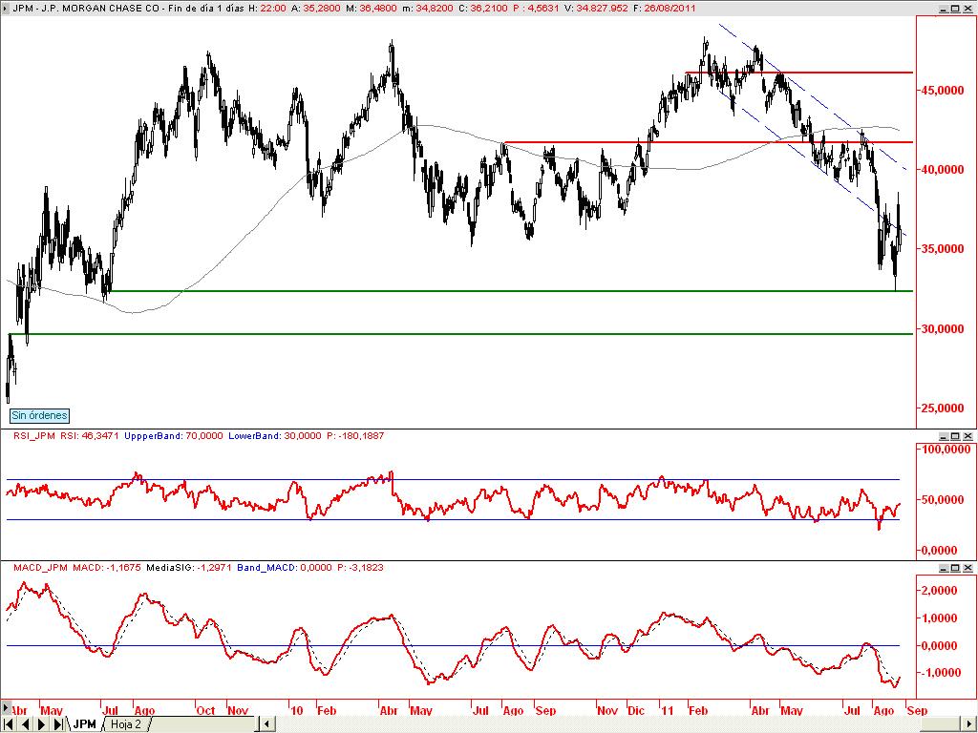This screenshot has height=733, width=978.
Task: Click the 'JPM - J.P. MORGAN CHASE CO' title
Action: [87, 9]
